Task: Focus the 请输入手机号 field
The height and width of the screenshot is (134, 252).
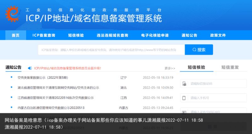Action: click(x=214, y=98)
